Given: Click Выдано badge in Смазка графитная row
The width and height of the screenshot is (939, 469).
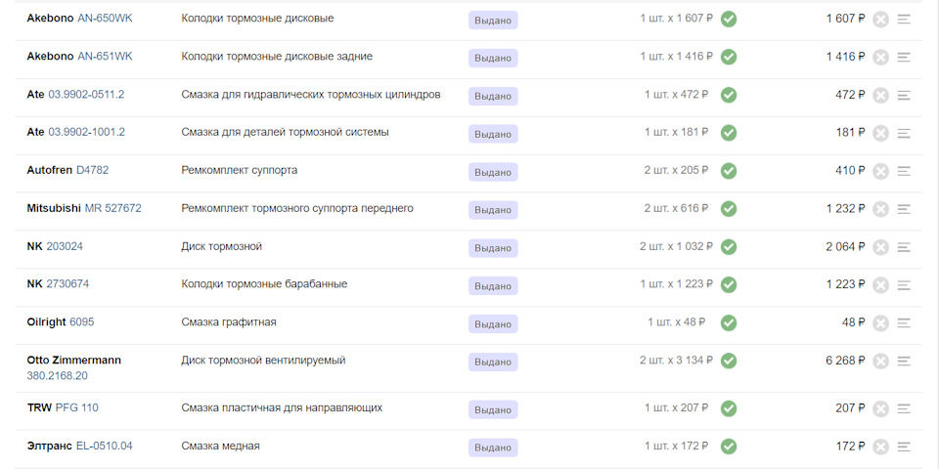Looking at the screenshot, I should (x=493, y=323).
